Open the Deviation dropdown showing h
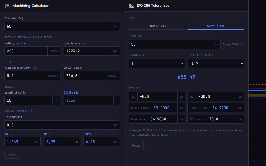This screenshot has height=166, width=266. (156, 63)
